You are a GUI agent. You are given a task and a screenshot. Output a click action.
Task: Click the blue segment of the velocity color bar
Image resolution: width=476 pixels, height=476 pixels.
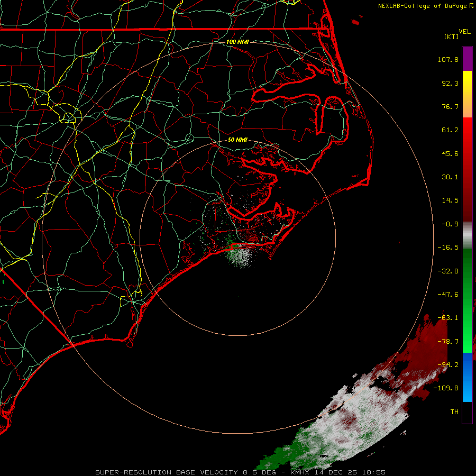[467, 377]
